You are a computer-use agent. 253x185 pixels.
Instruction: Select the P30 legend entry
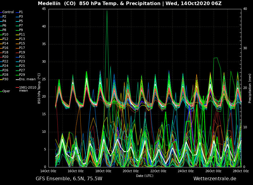5,79
